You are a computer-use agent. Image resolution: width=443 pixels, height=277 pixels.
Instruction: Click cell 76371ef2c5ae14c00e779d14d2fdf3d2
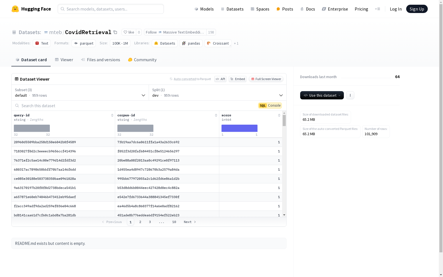(x=63, y=160)
